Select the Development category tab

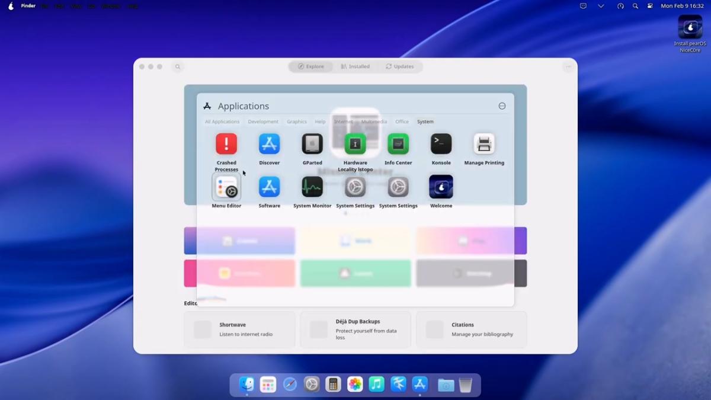tap(263, 121)
